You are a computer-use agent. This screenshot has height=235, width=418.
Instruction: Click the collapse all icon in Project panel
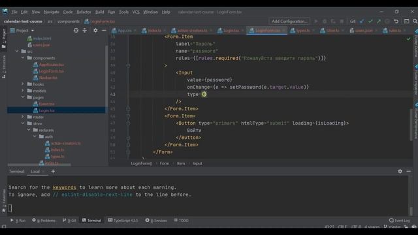pyautogui.click(x=85, y=31)
